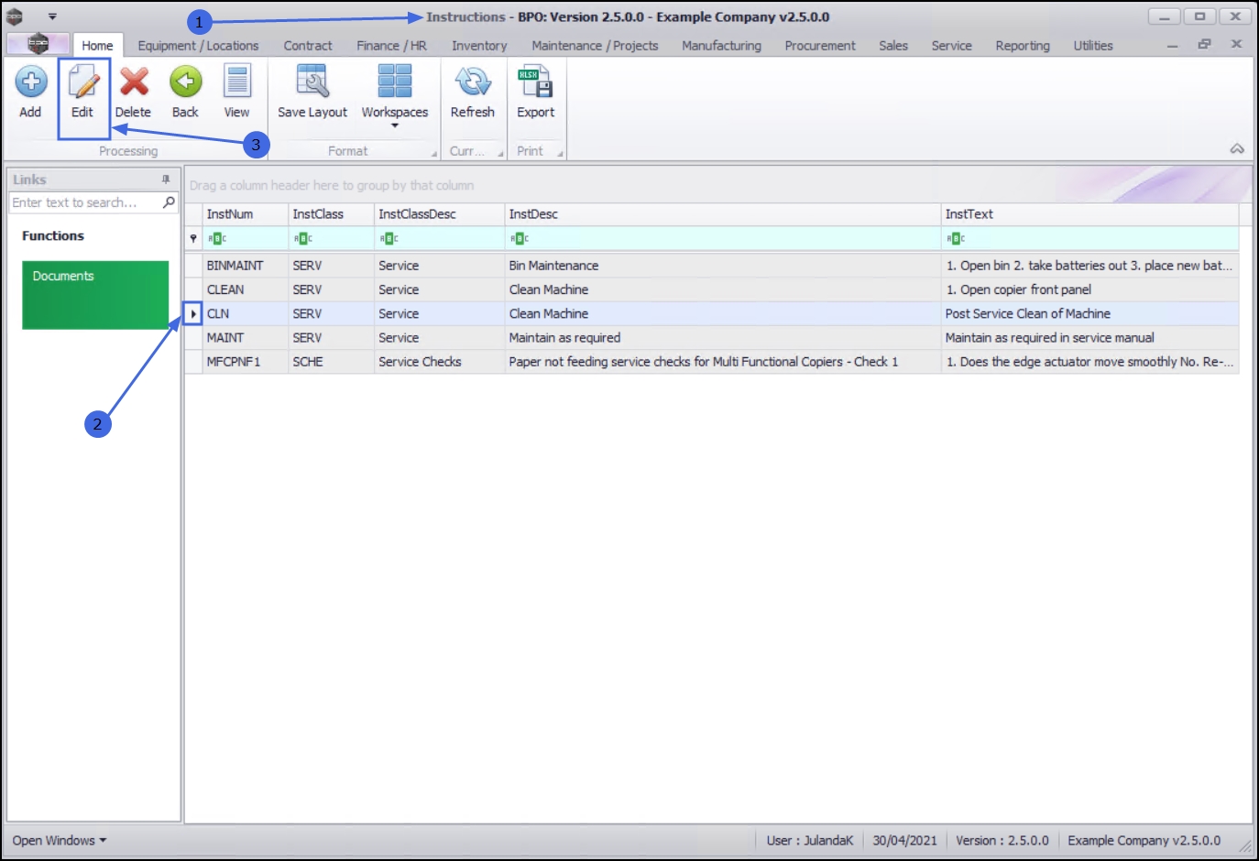Open the Curr... group dialog launcher

pos(501,153)
